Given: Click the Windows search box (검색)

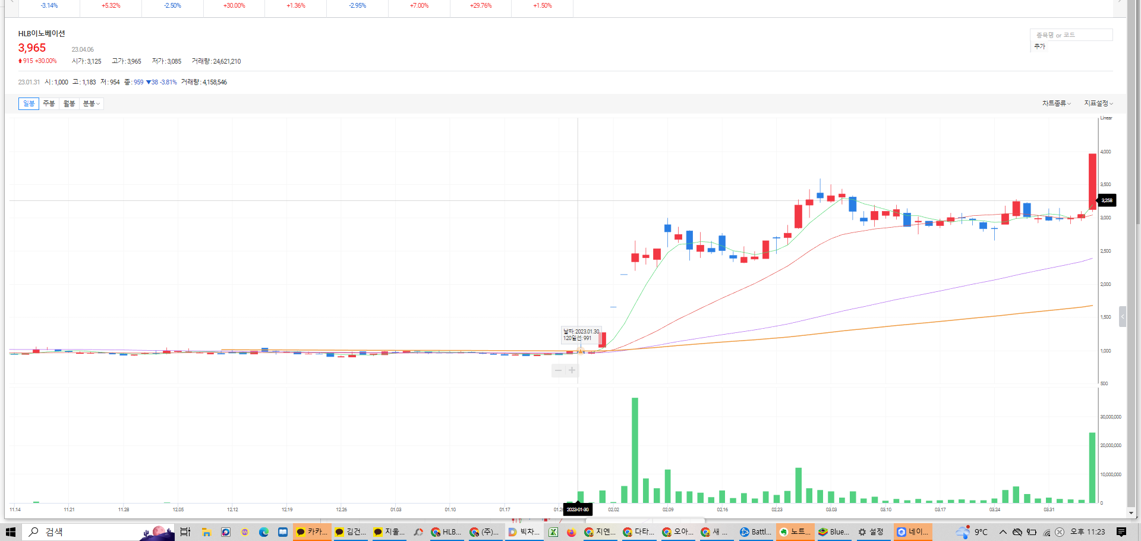Looking at the screenshot, I should pos(98,532).
